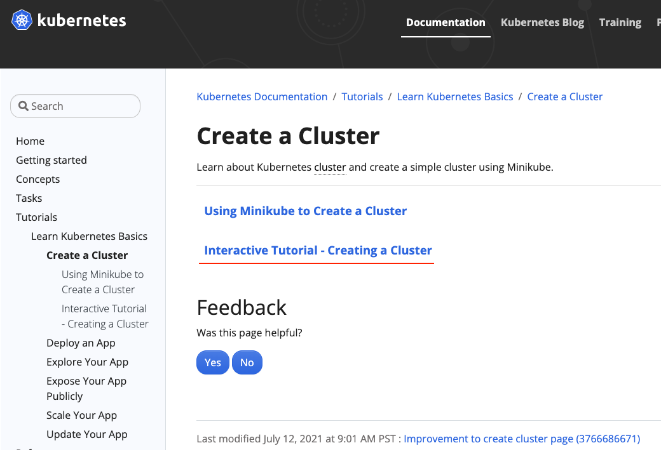Open Using Minikube to Create a Cluster link
The height and width of the screenshot is (450, 661).
click(x=305, y=211)
